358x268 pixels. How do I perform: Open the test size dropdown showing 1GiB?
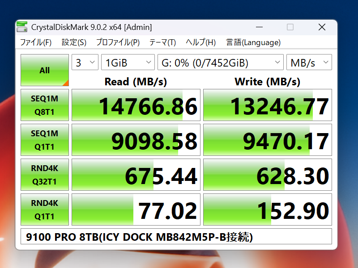(128, 62)
